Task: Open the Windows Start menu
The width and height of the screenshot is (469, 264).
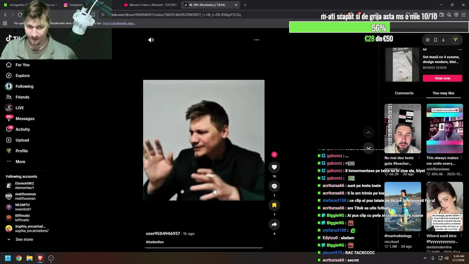Action: point(8,258)
